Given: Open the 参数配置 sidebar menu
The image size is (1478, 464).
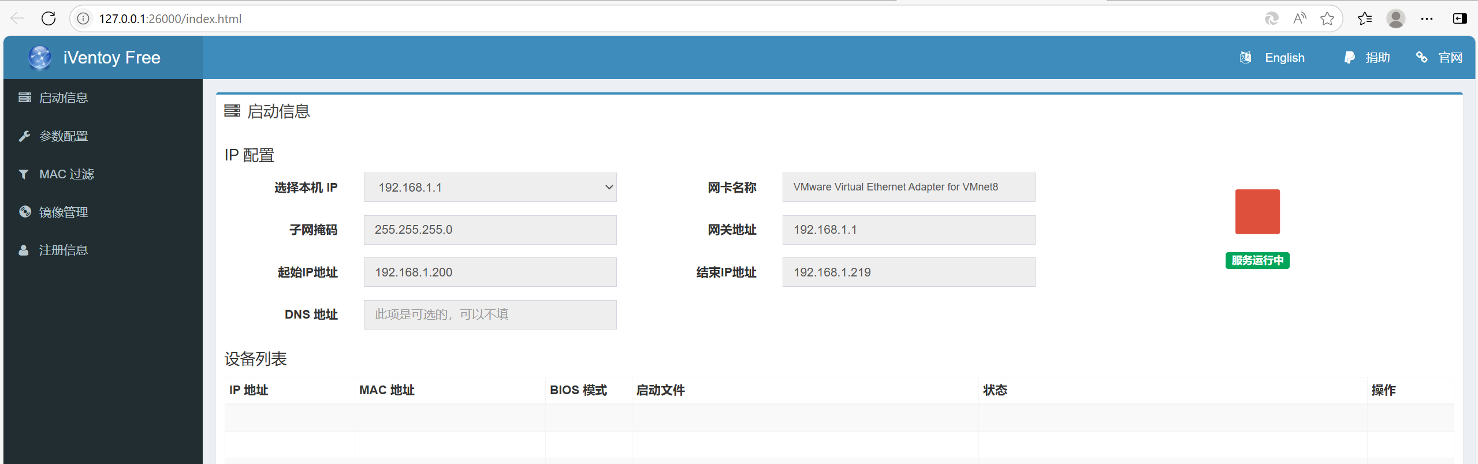Looking at the screenshot, I should pos(103,136).
